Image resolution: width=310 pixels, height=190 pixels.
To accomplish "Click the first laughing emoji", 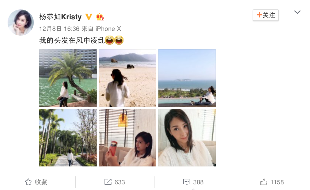I will pos(109,40).
